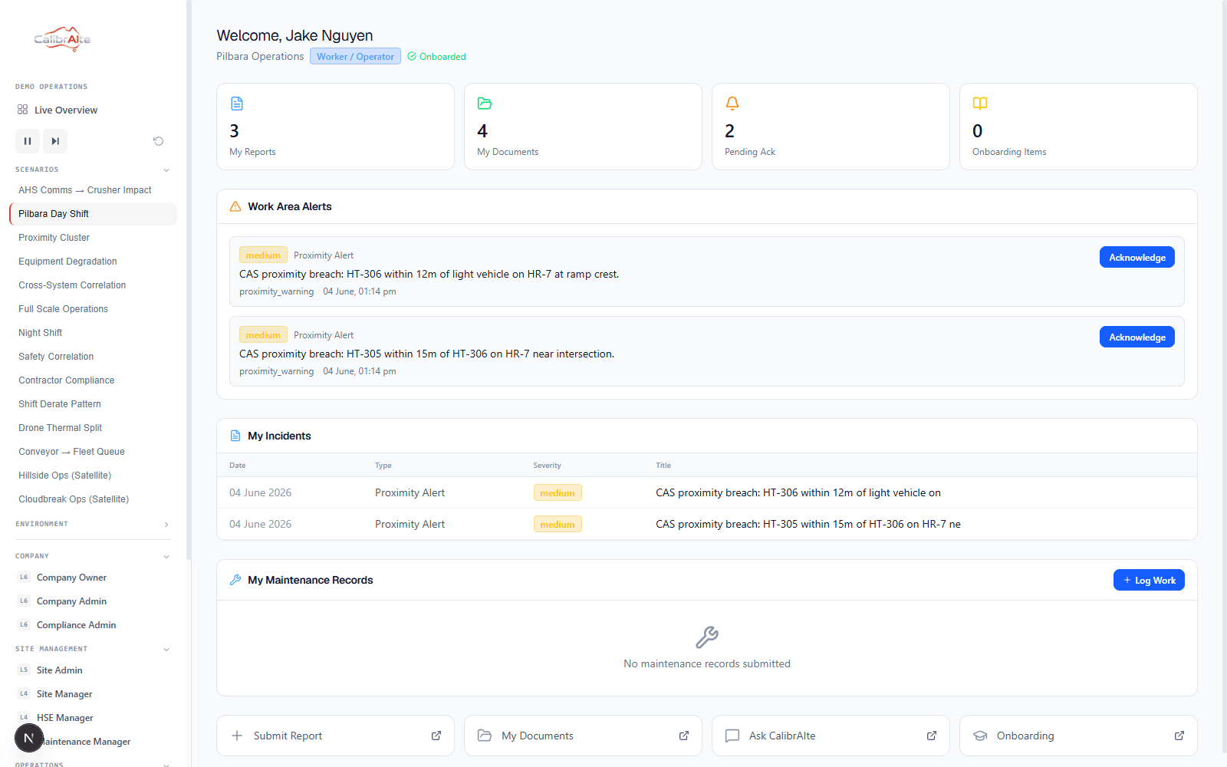Reset the demo scenario

158,141
